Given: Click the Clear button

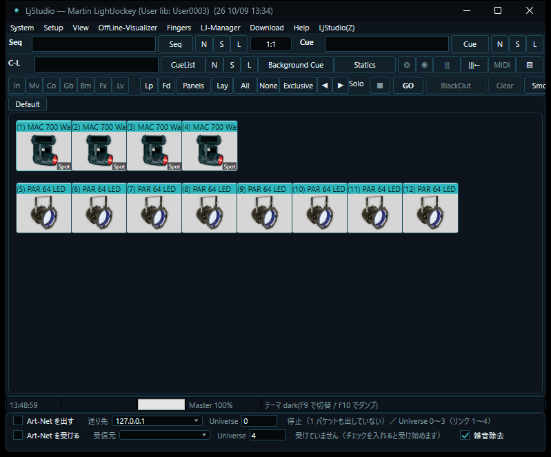Looking at the screenshot, I should pos(505,86).
